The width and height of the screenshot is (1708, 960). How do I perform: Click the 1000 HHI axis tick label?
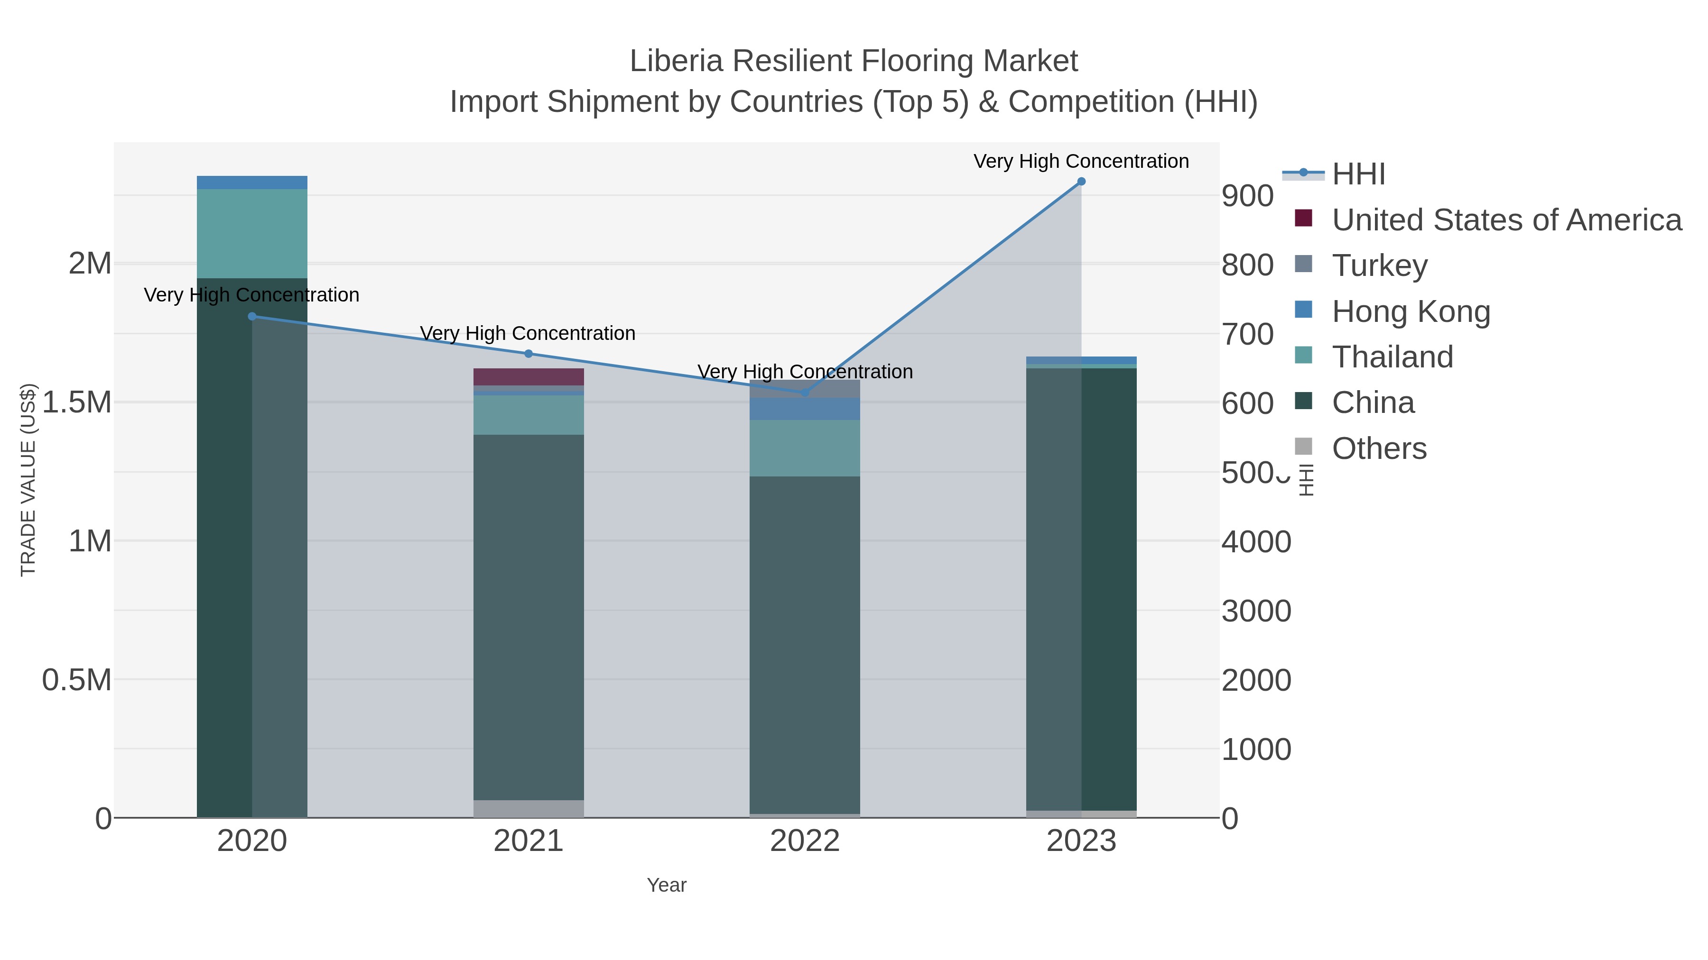tap(1256, 750)
